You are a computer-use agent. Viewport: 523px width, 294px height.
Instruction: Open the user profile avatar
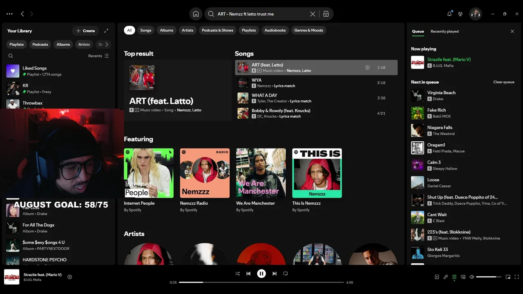pos(475,14)
